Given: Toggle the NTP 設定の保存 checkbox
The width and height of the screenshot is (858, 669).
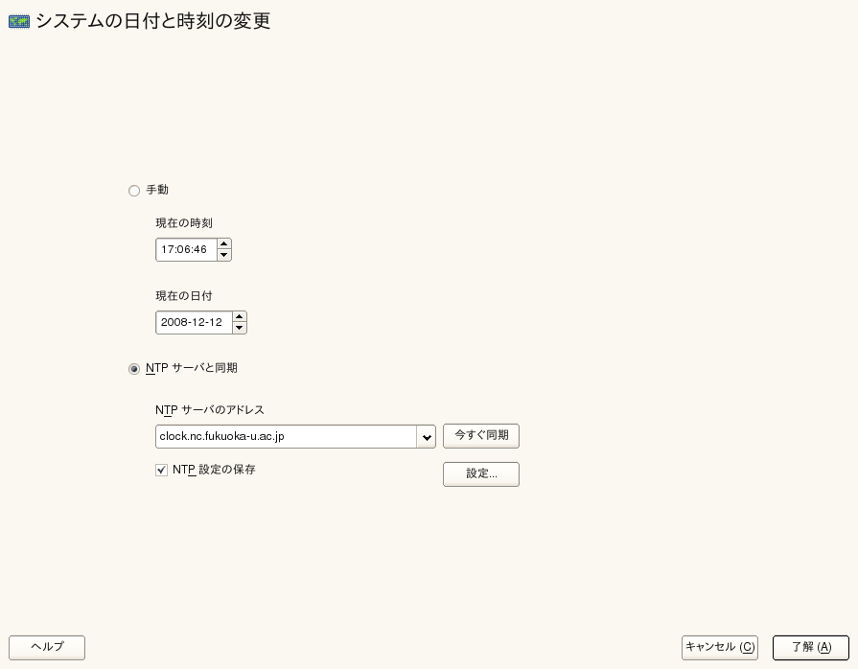Looking at the screenshot, I should 161,470.
